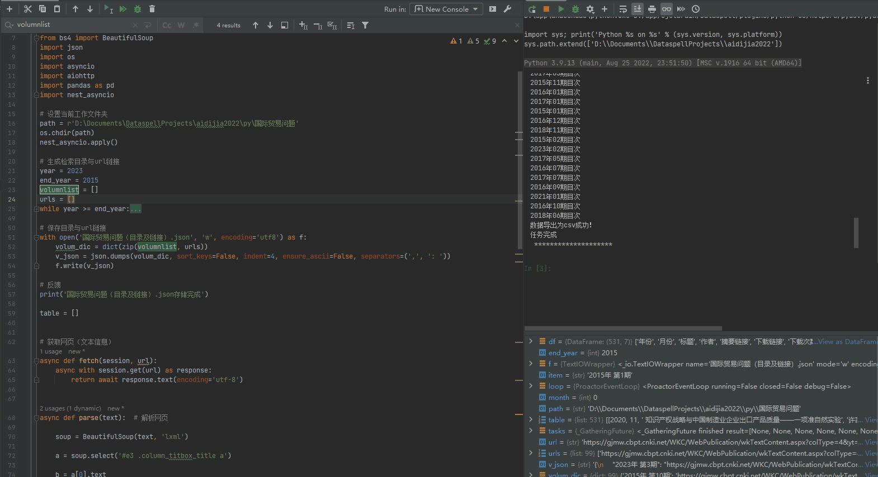Open the New Console run-in dropdown
The width and height of the screenshot is (878, 477).
(x=447, y=9)
